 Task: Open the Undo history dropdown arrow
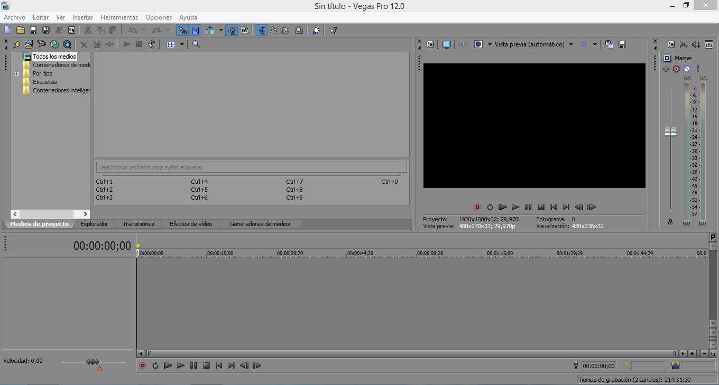tap(144, 30)
